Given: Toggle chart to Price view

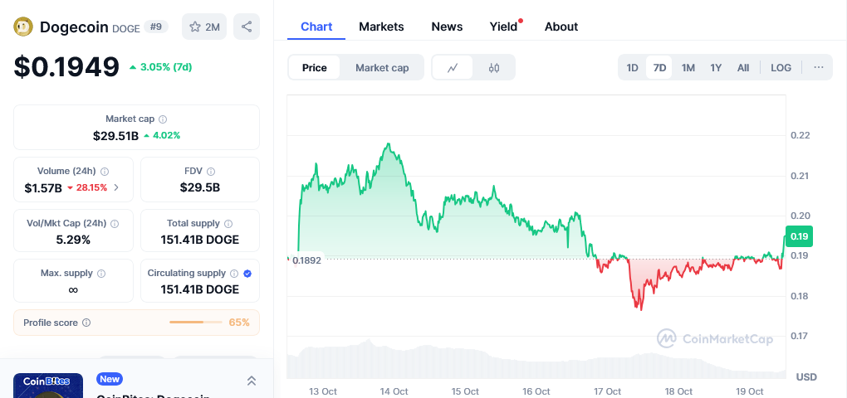Looking at the screenshot, I should tap(314, 68).
